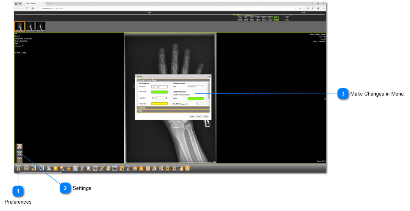Image resolution: width=410 pixels, height=211 pixels.
Task: Select the second hand X-ray thumbnail
Action: coord(30,27)
